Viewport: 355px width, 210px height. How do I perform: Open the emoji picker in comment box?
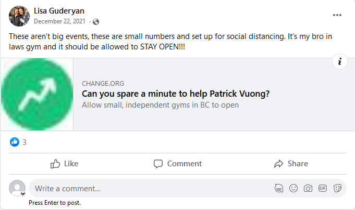click(293, 188)
